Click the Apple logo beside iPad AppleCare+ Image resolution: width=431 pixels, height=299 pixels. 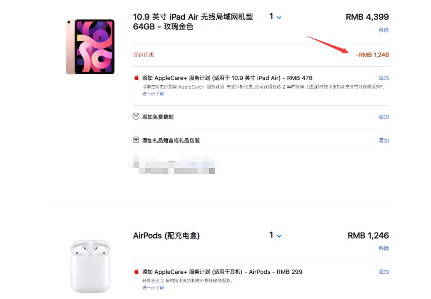point(136,78)
